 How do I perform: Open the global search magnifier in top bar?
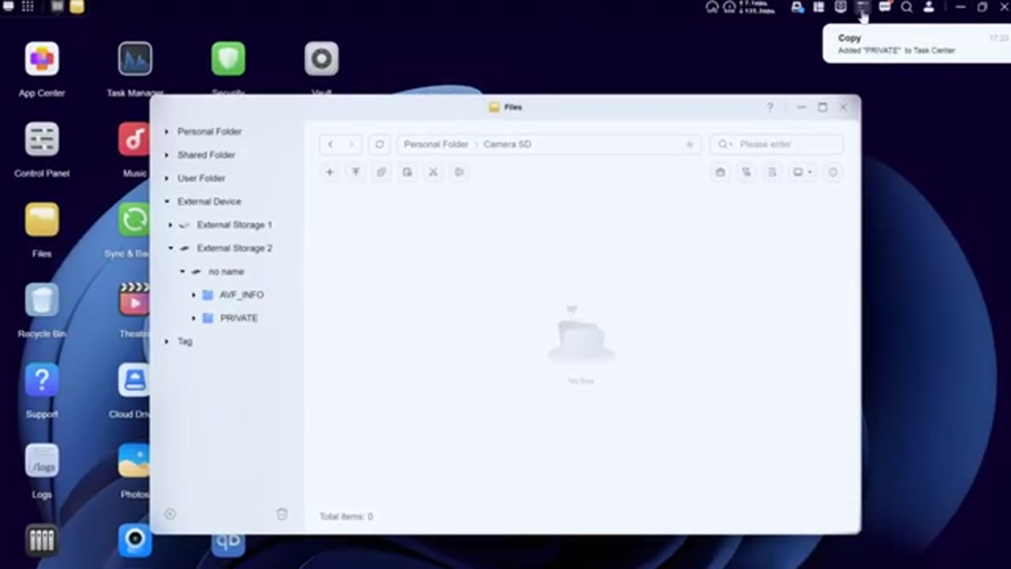(x=907, y=7)
